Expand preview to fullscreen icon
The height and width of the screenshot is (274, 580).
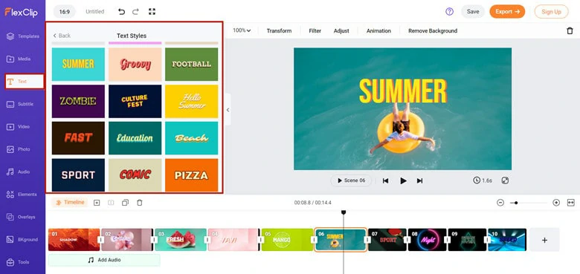(505, 180)
